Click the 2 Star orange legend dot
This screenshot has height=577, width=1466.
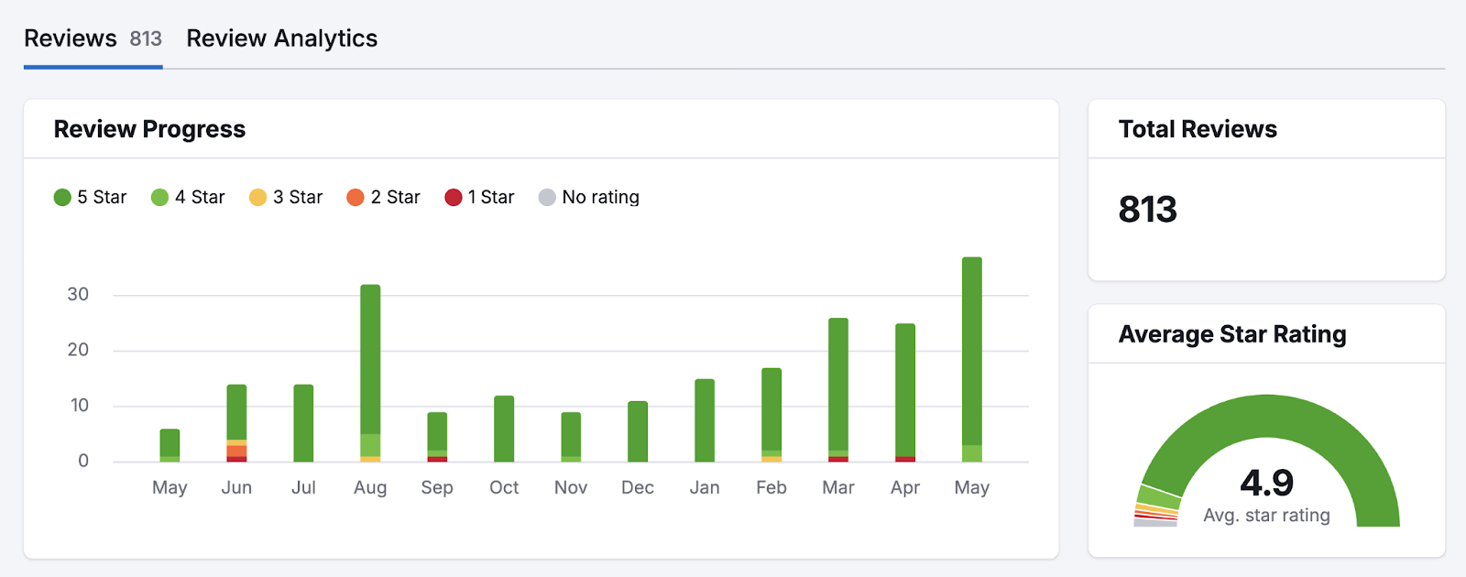point(356,198)
